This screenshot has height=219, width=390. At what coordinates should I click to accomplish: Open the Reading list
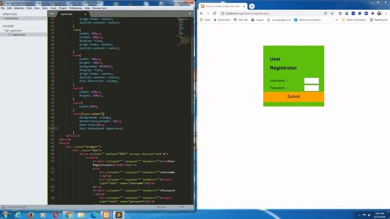(x=378, y=20)
